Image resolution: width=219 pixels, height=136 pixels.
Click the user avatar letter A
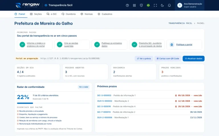180,5
